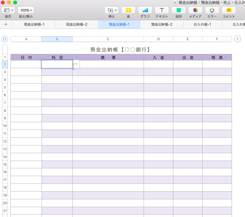This screenshot has height=217, width=245.
Task: Open the Color (カラー) picker wheel
Action: point(212,10)
